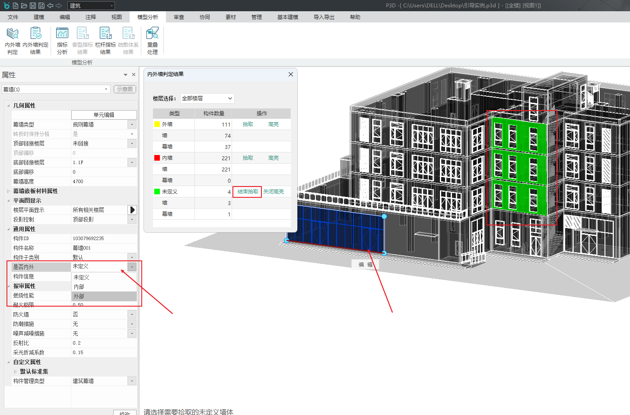Viewport: 630px width, 415px height.
Task: Open the 审查 ribbon tab
Action: pos(179,17)
